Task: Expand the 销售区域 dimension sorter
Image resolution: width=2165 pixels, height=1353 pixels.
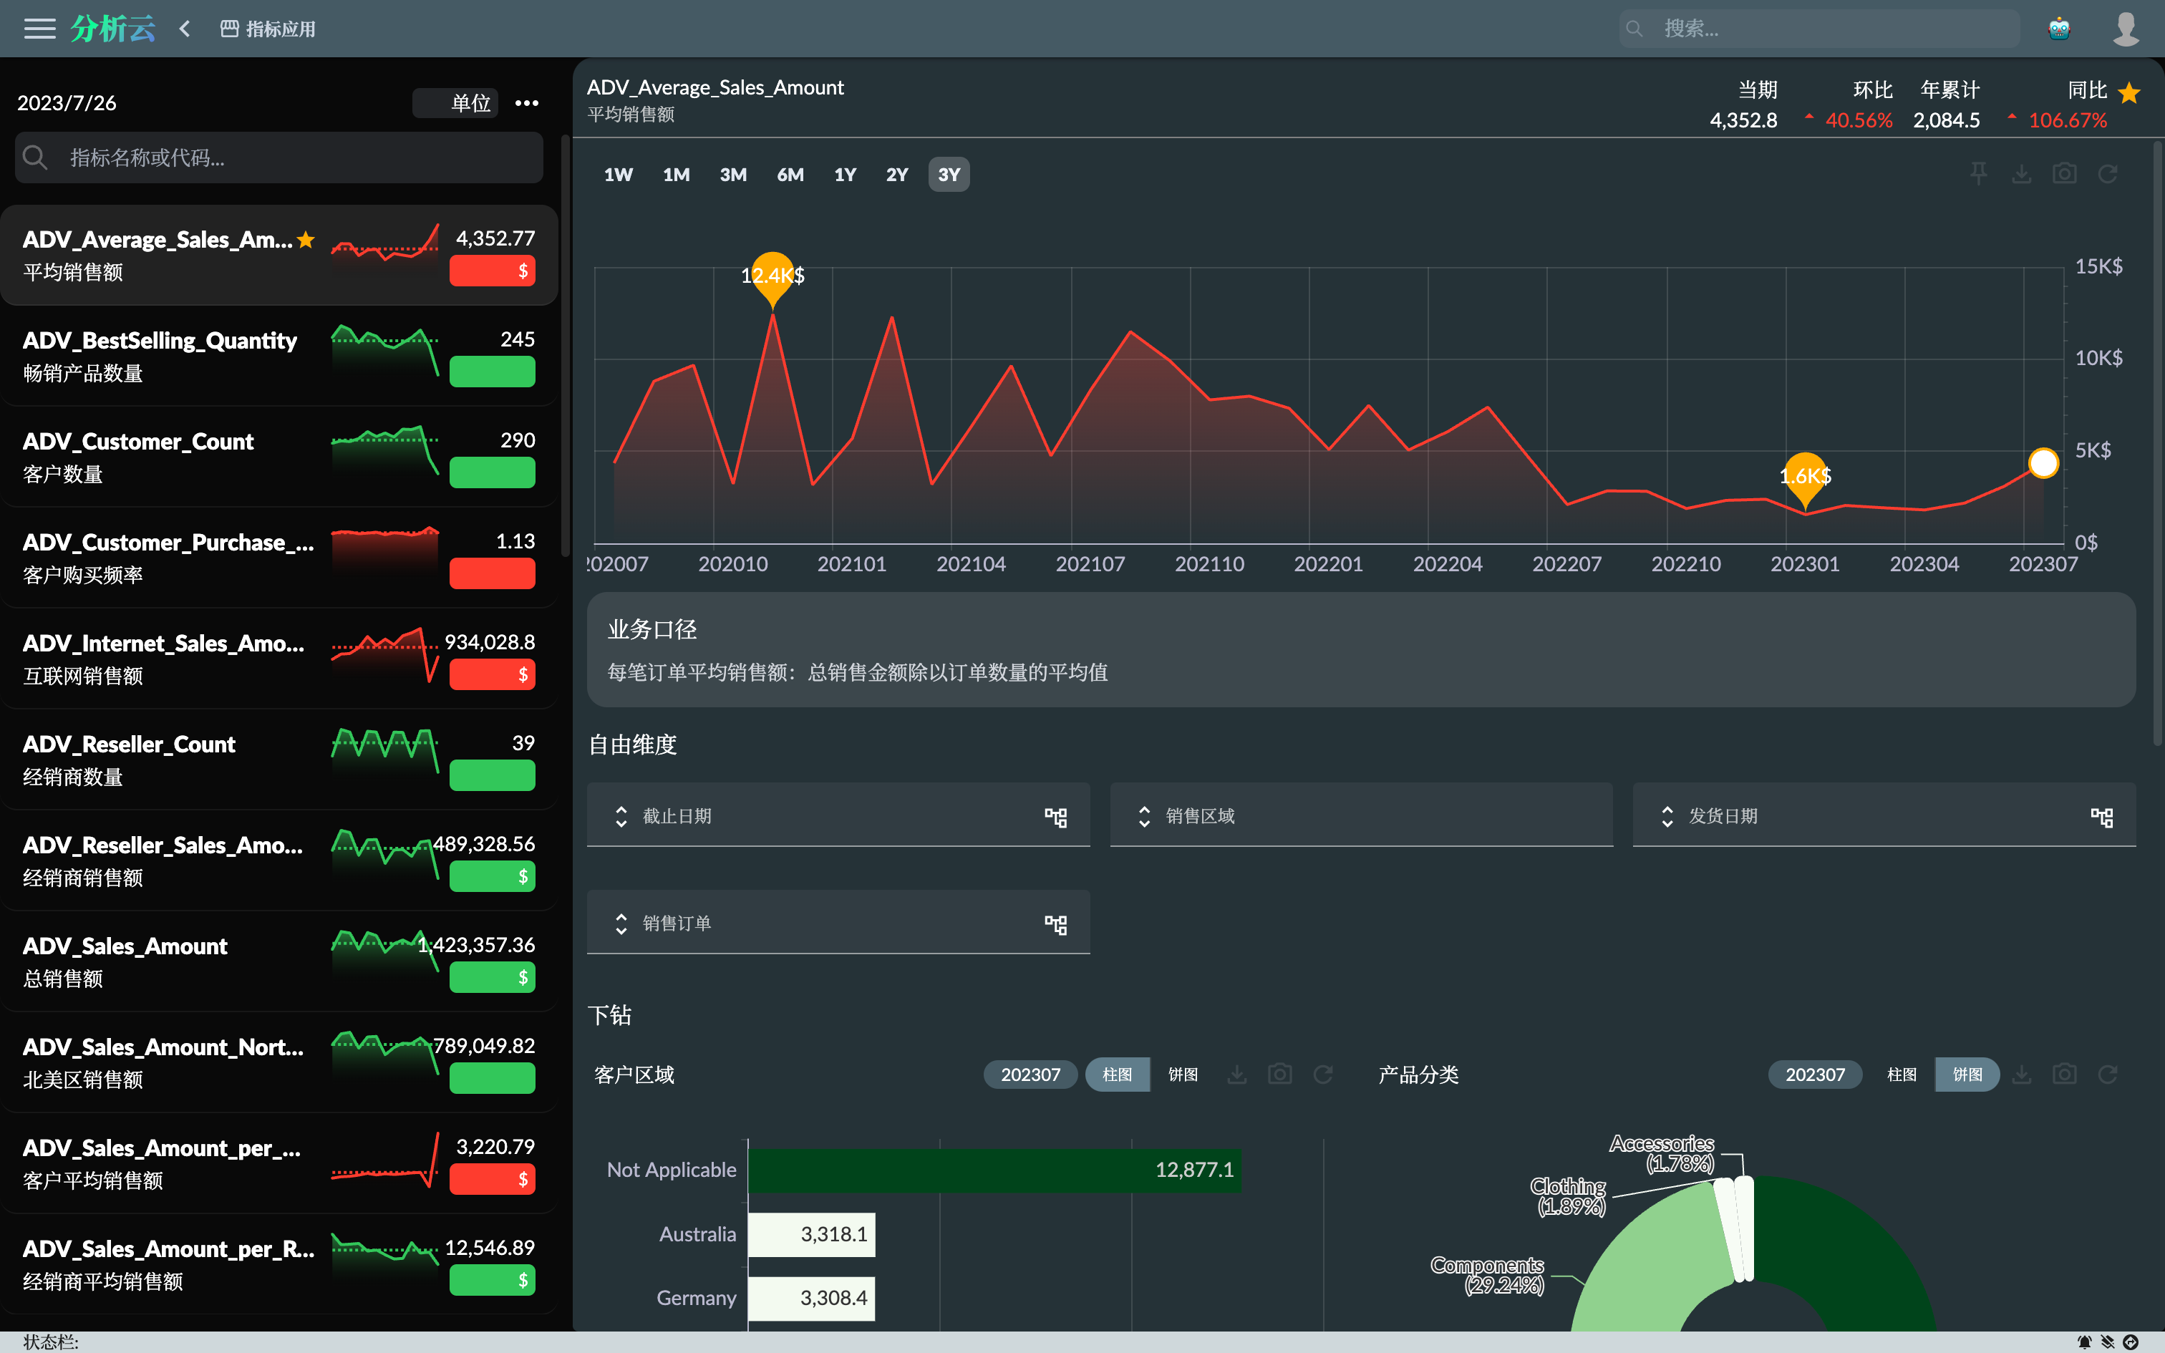Action: pyautogui.click(x=1143, y=815)
